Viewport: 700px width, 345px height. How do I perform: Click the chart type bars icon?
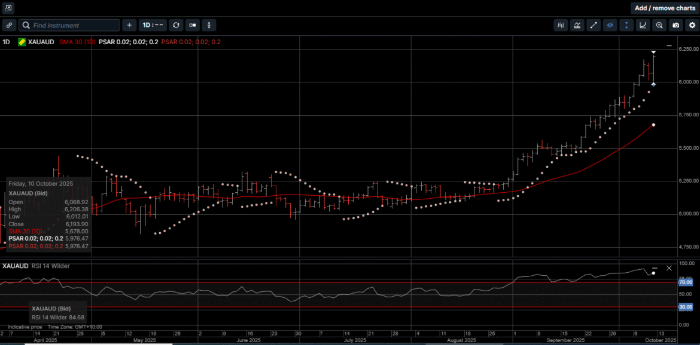coord(561,25)
